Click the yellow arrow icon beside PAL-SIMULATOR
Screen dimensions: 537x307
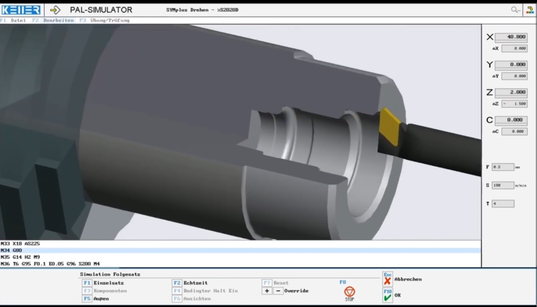tap(56, 9)
